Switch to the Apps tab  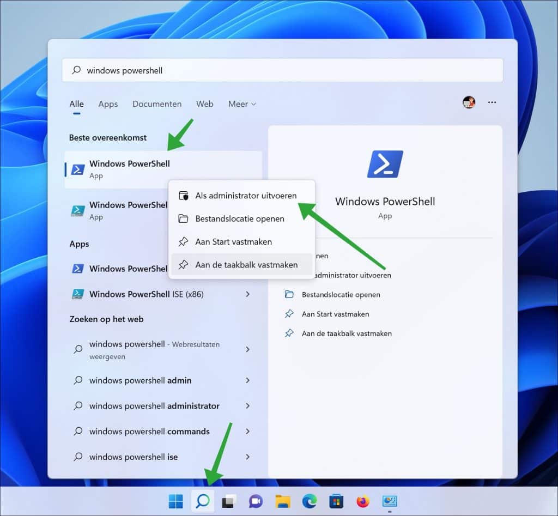pyautogui.click(x=108, y=104)
